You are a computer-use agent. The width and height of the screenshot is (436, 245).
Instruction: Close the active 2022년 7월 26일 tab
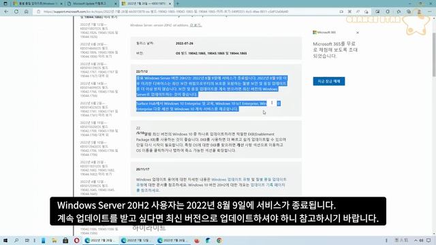(x=170, y=3)
